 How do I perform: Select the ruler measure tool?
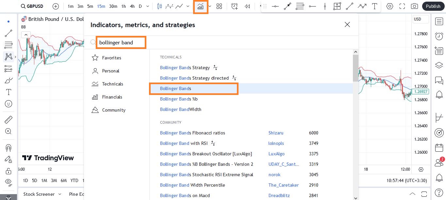(x=8, y=120)
